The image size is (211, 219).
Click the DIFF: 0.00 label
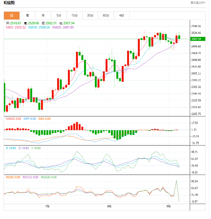click(30, 119)
